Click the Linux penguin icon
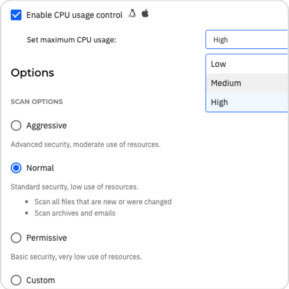The image size is (289, 289). [x=132, y=13]
